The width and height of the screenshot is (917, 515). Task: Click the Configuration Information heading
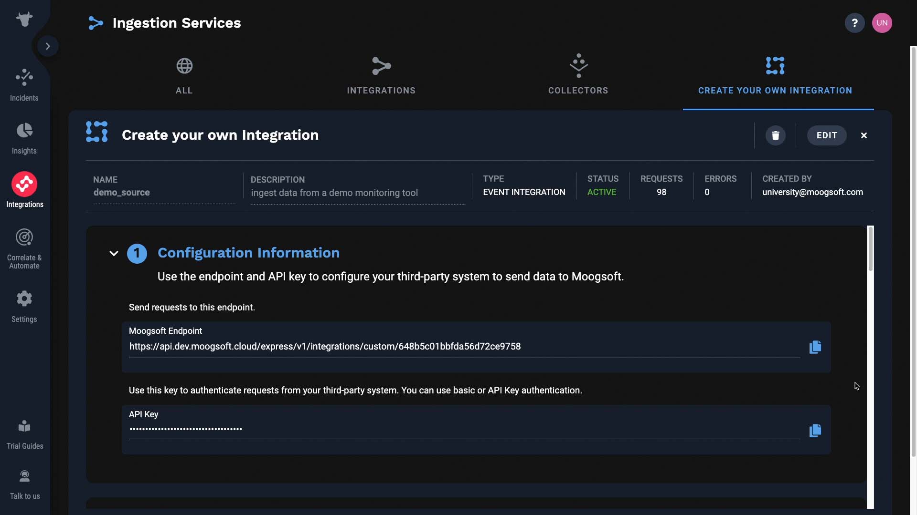pos(248,253)
